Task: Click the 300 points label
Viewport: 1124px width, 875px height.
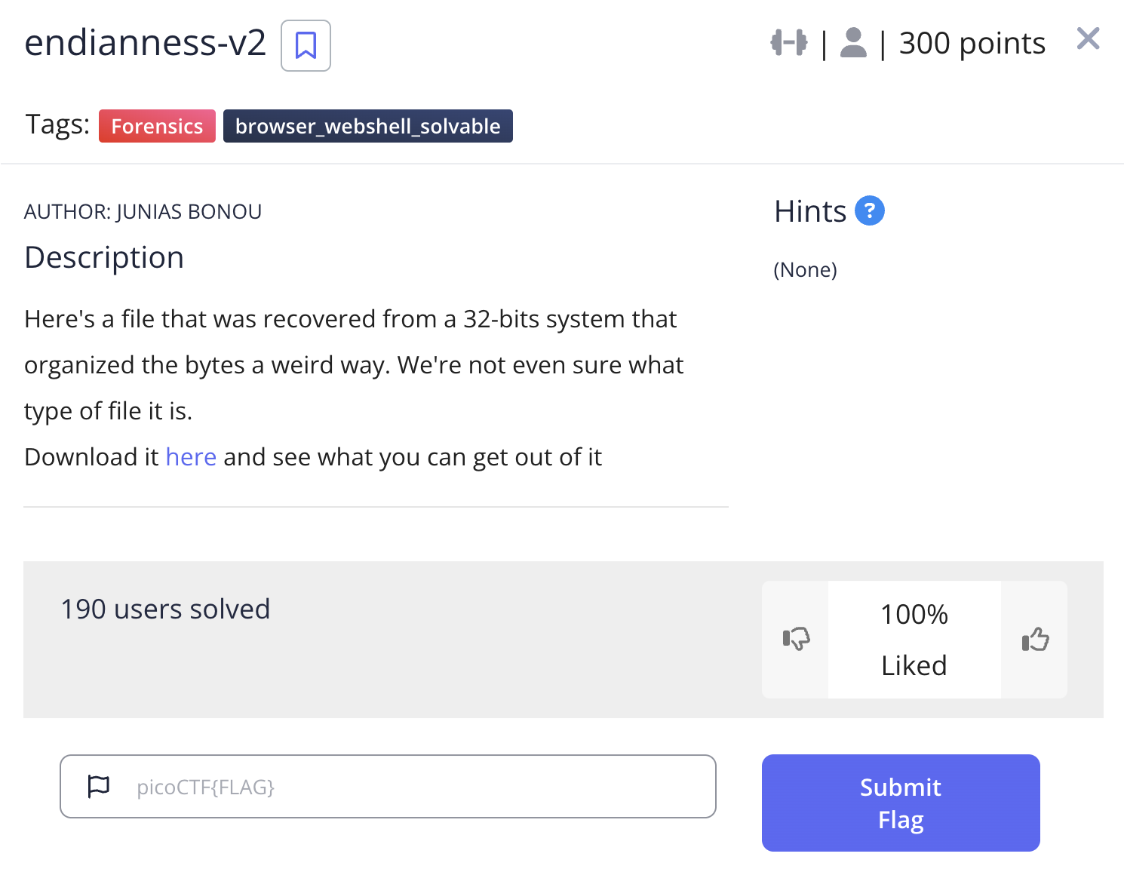Action: tap(972, 43)
